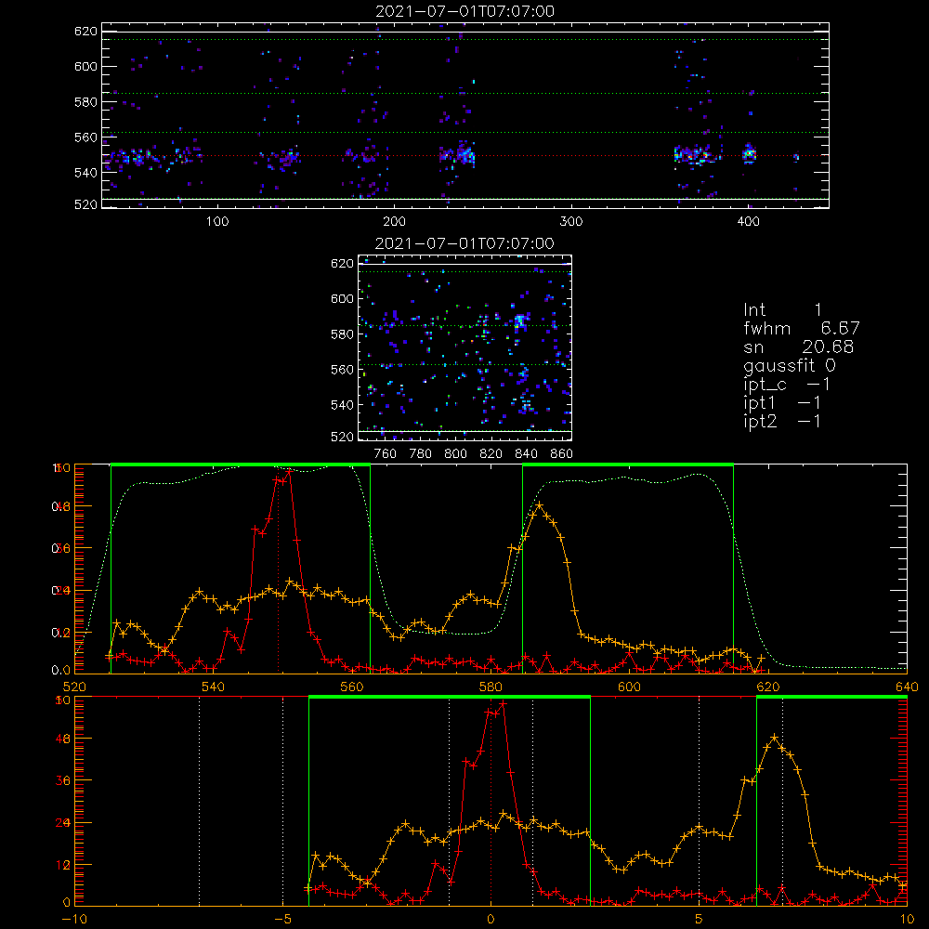
Task: Click x-axis label 540 of the upper profile plot
Action: pos(214,687)
